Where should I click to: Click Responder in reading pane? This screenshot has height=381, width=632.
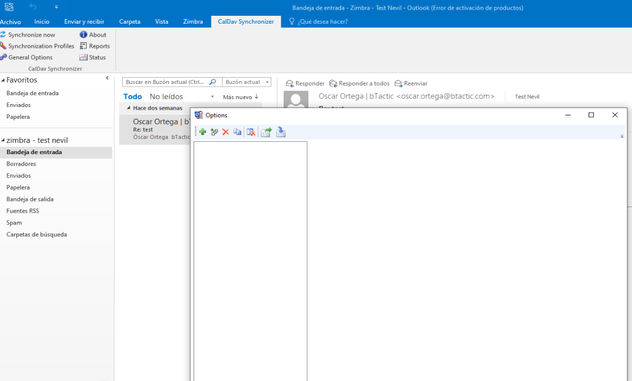click(305, 83)
